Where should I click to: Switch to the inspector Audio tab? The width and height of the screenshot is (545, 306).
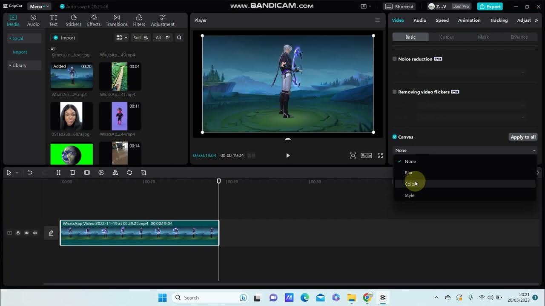pos(420,20)
